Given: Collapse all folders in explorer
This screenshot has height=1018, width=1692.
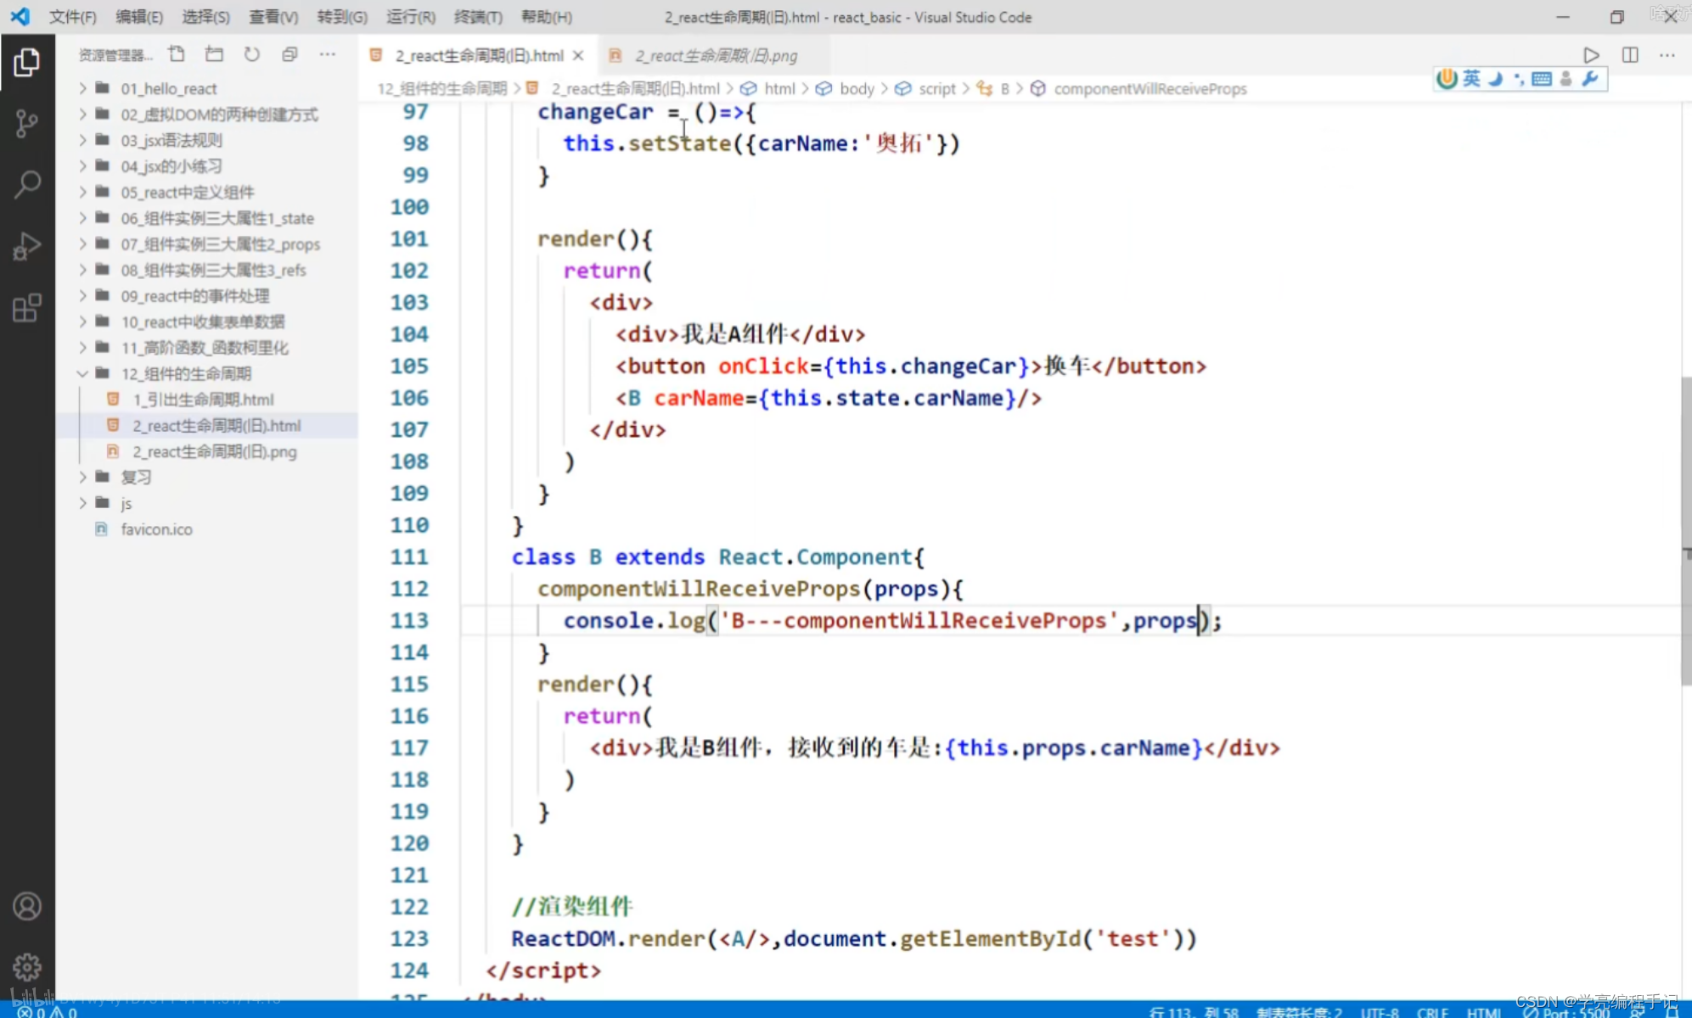Looking at the screenshot, I should 289,54.
